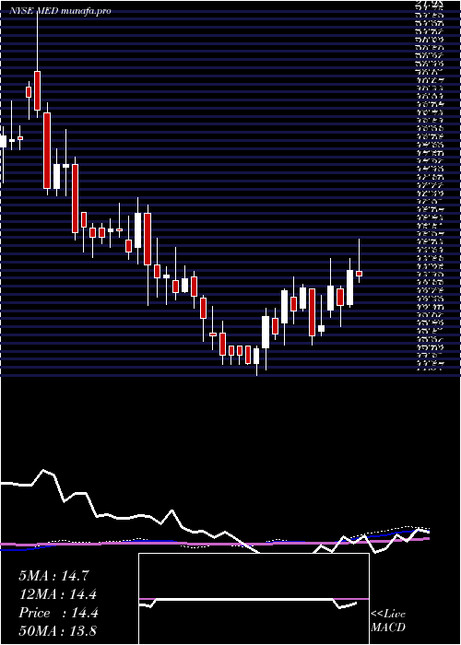This screenshot has width=461, height=645.
Task: Click inside the MACD inset chart box
Action: [254, 599]
